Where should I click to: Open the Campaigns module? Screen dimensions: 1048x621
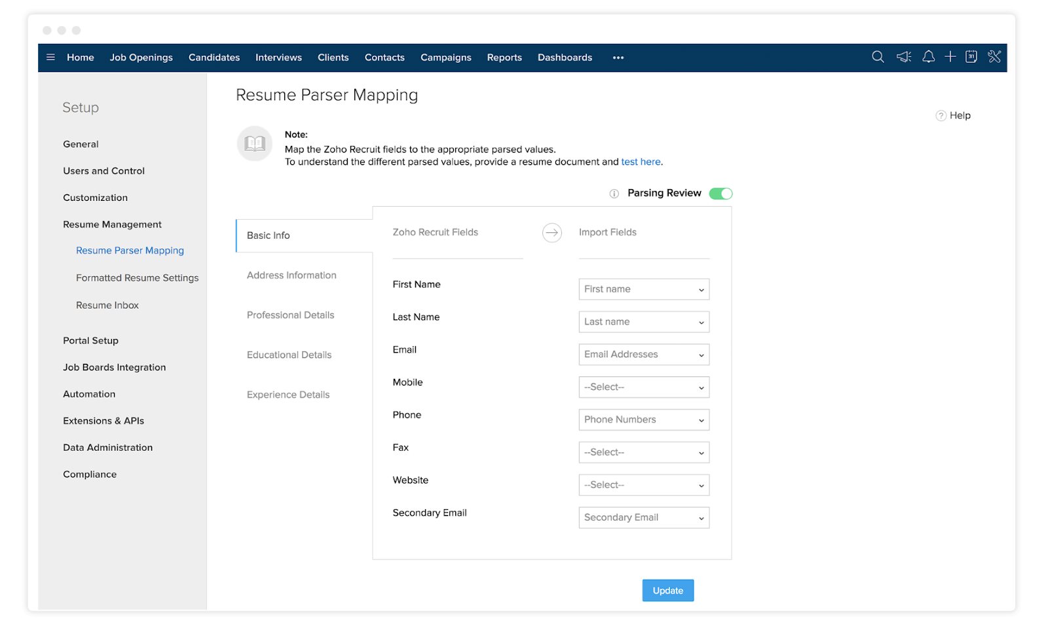click(x=446, y=58)
